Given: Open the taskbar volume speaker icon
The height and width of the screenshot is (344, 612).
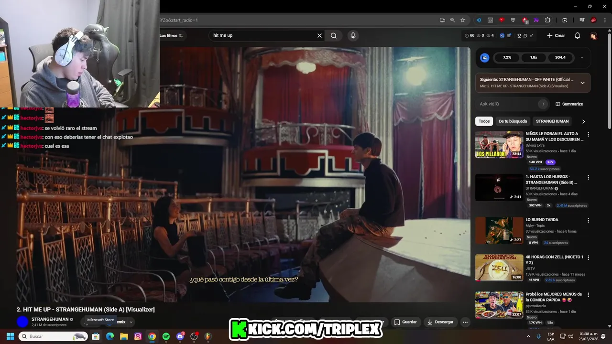Looking at the screenshot, I should 571,336.
